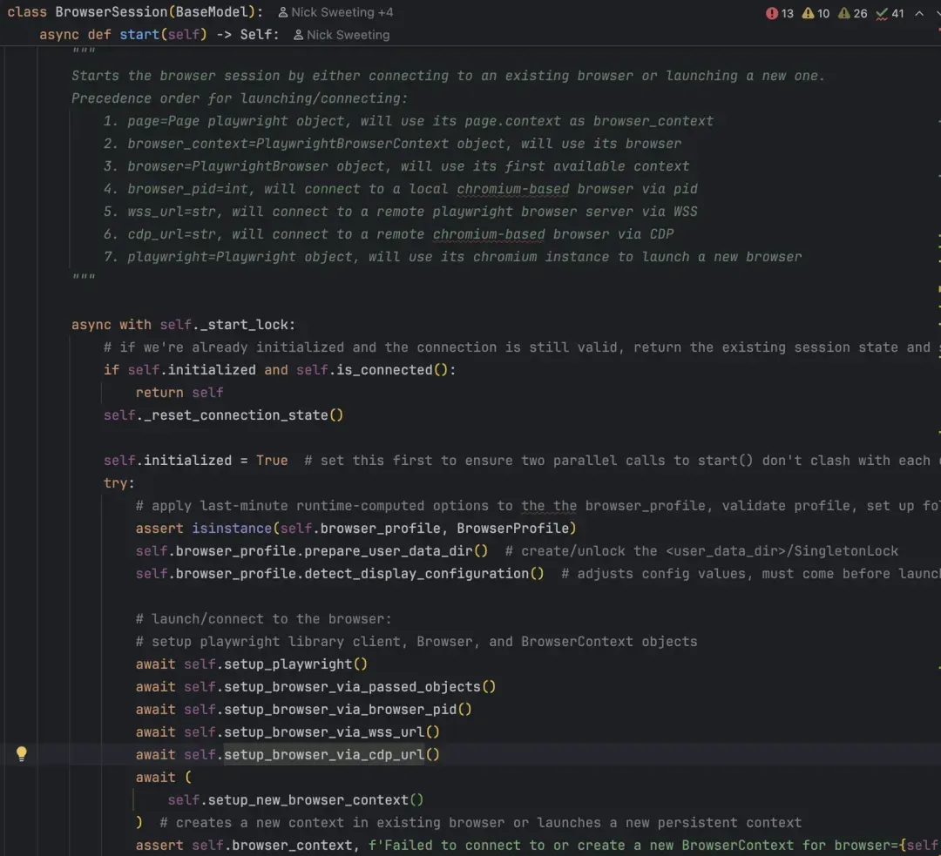Click 'BaseModel' in the class declaration
Viewport: 941px width, 856px height.
tap(211, 12)
